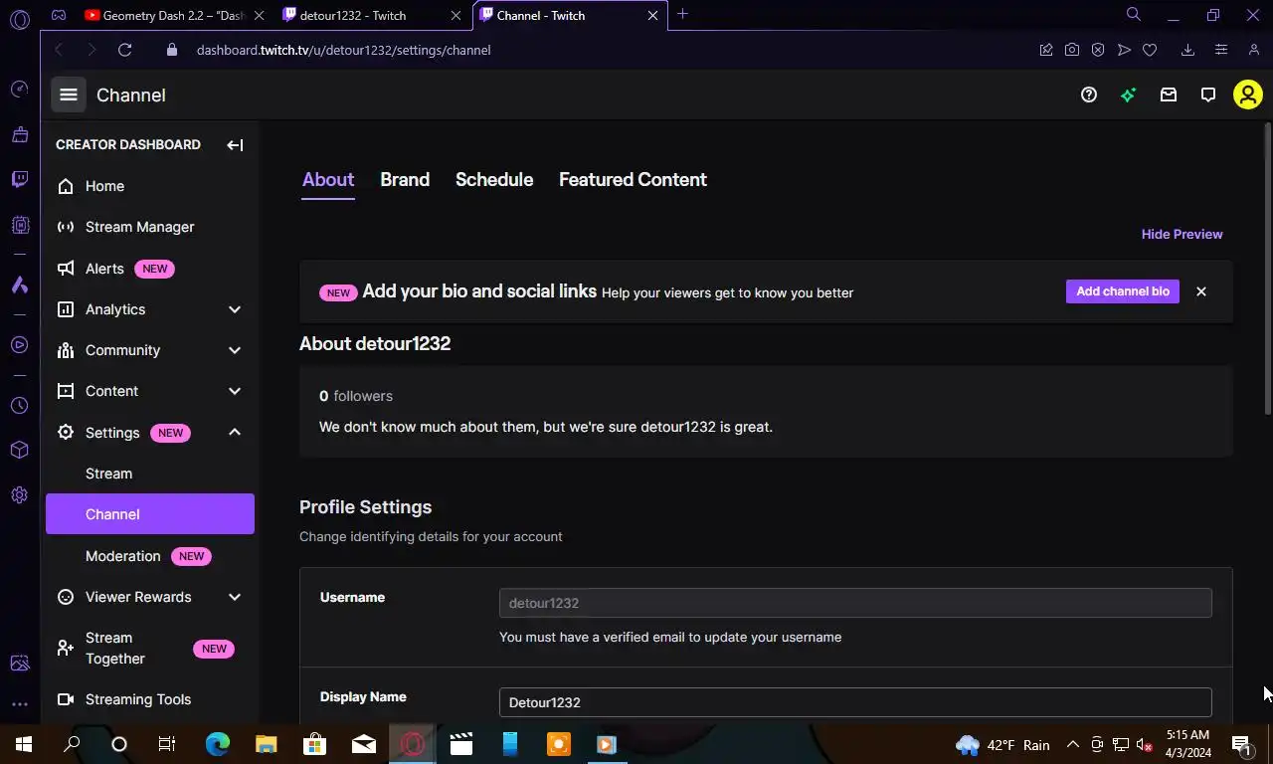Select the Channel settings sub-item

pyautogui.click(x=150, y=514)
